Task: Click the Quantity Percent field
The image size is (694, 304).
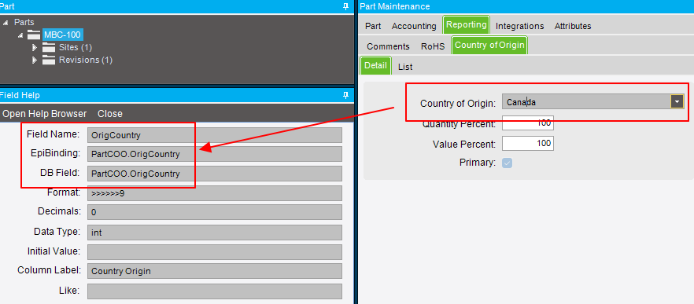Action: tap(527, 123)
